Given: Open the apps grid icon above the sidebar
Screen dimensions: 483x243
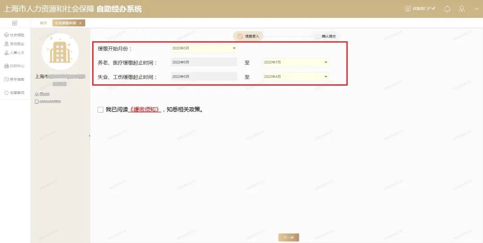Looking at the screenshot, I should 14,23.
